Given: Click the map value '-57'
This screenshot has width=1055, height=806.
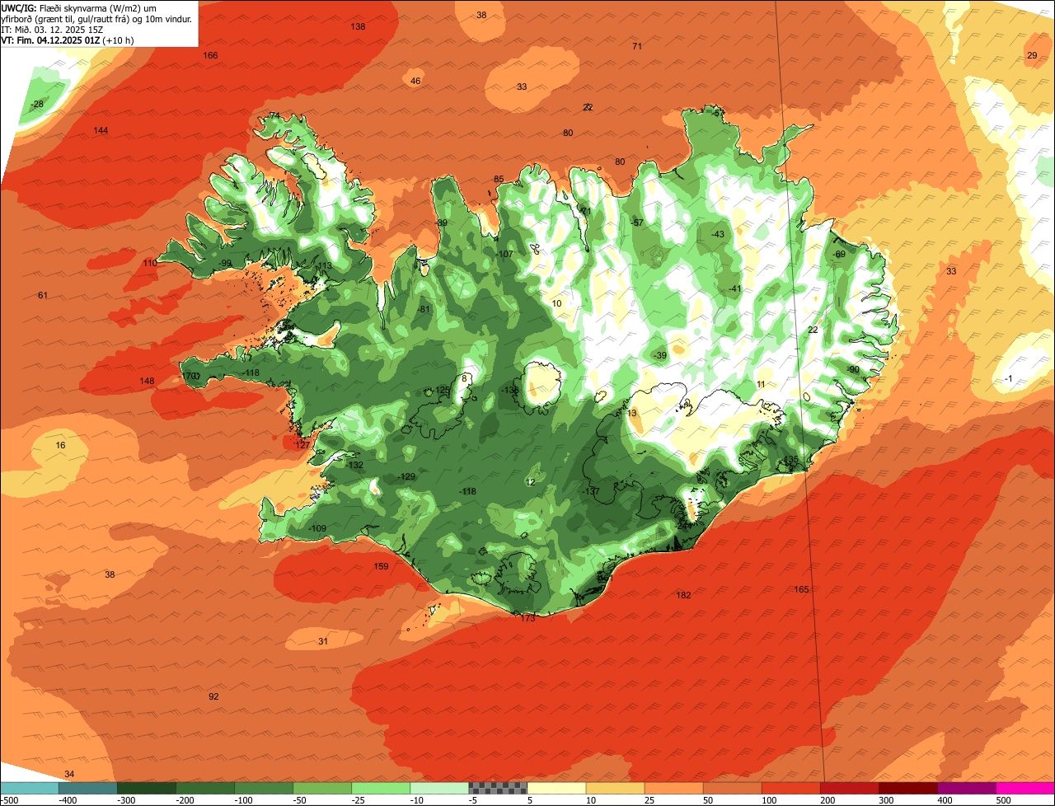Looking at the screenshot, I should coord(637,223).
